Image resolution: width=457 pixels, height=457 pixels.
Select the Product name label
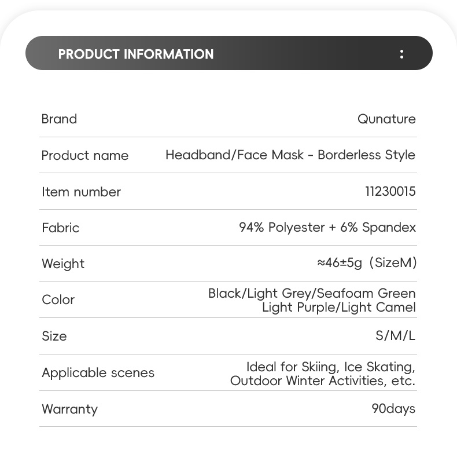[85, 155]
